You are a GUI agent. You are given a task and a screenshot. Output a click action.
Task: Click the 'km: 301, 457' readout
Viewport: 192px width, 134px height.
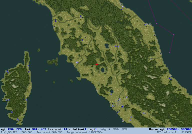(35, 129)
